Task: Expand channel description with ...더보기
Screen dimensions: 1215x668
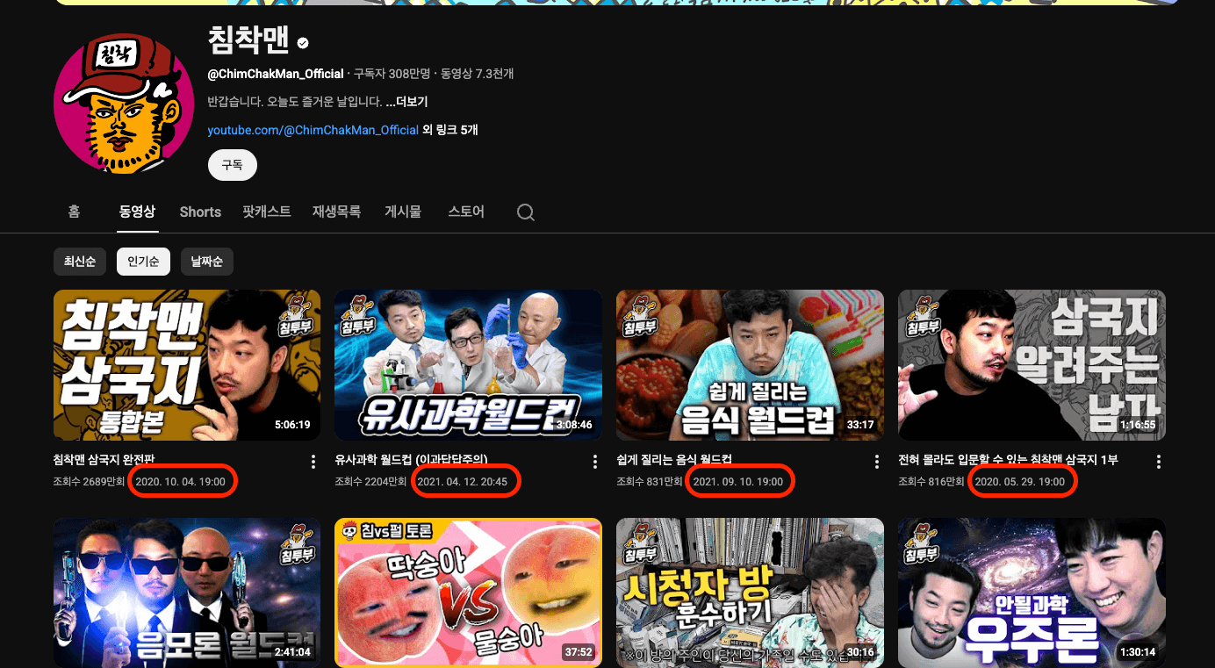Action: coord(406,102)
